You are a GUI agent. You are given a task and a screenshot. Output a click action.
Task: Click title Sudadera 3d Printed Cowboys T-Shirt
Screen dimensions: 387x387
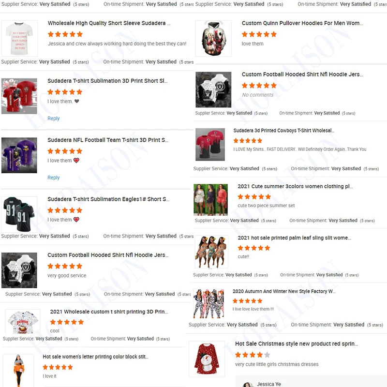(x=284, y=131)
